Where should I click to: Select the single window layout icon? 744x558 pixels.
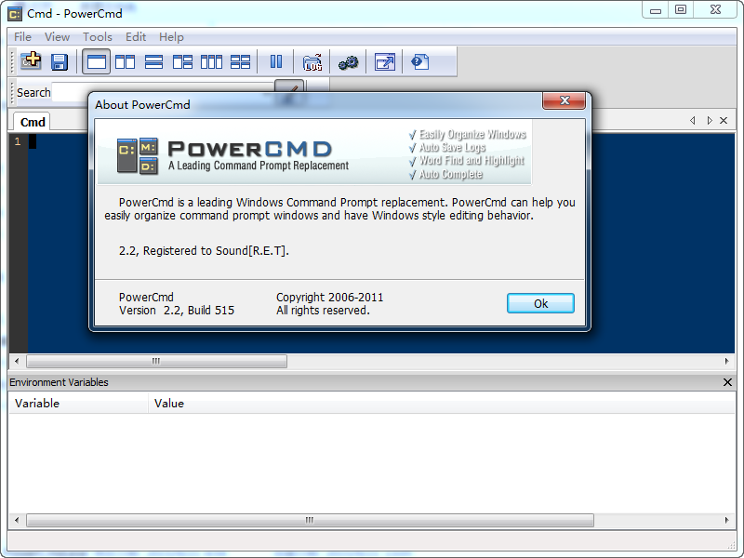pos(97,61)
